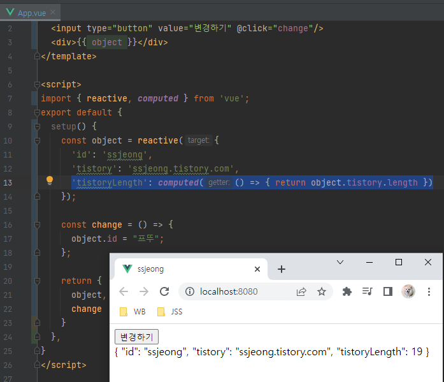Open JSS bookmark folder

click(170, 312)
